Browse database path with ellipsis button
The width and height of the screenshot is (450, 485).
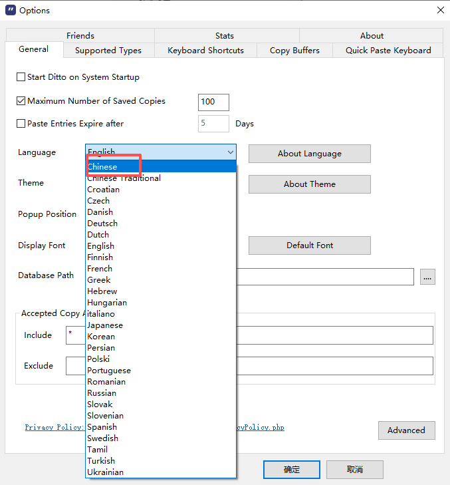[427, 277]
